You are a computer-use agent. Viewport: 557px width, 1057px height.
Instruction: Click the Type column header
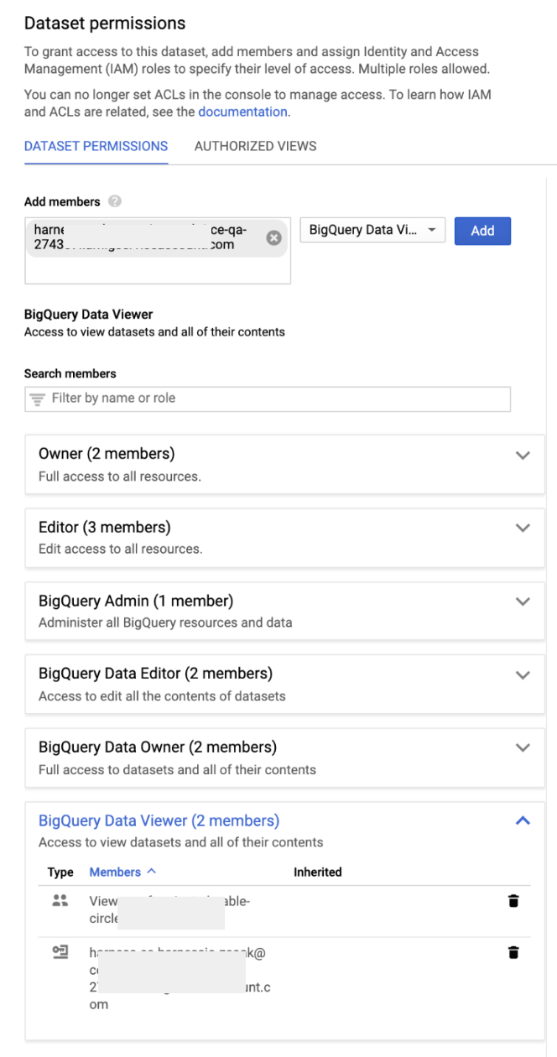tap(60, 872)
